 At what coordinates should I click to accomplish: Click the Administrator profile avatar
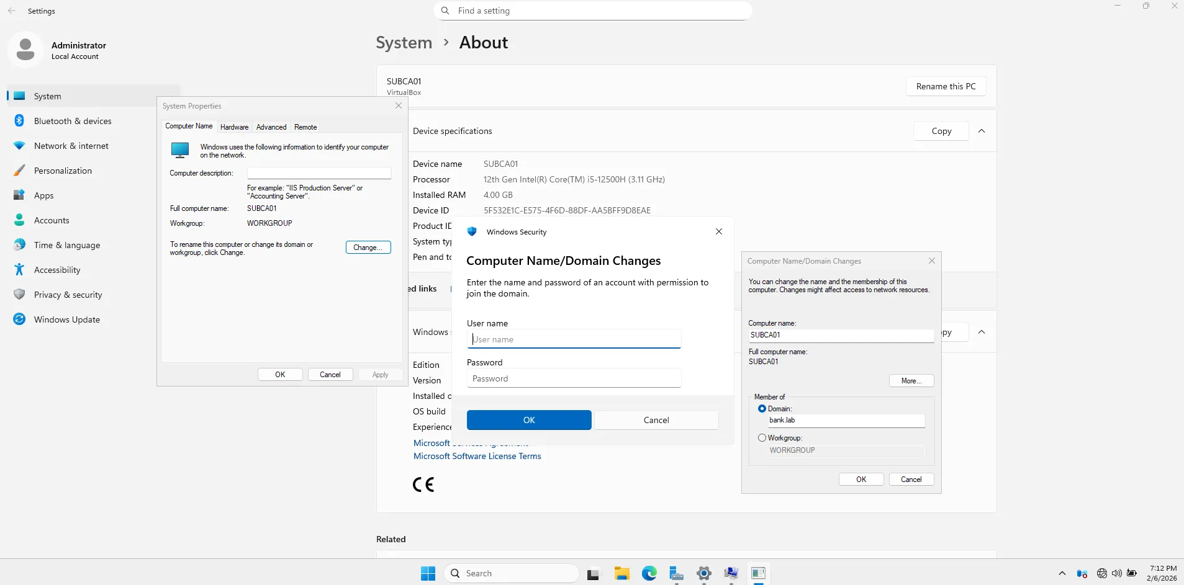(x=25, y=50)
